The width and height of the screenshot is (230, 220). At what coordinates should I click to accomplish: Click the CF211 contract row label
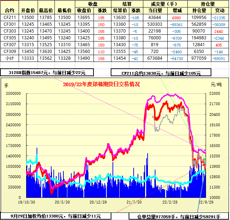10,17
